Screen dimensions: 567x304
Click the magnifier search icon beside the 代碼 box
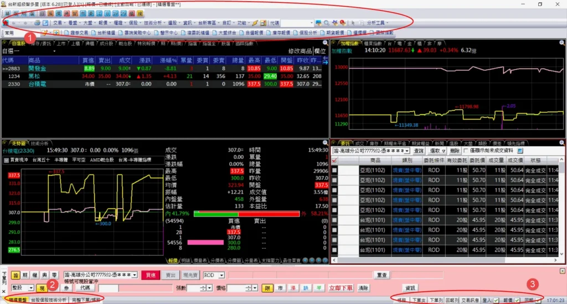tap(327, 23)
